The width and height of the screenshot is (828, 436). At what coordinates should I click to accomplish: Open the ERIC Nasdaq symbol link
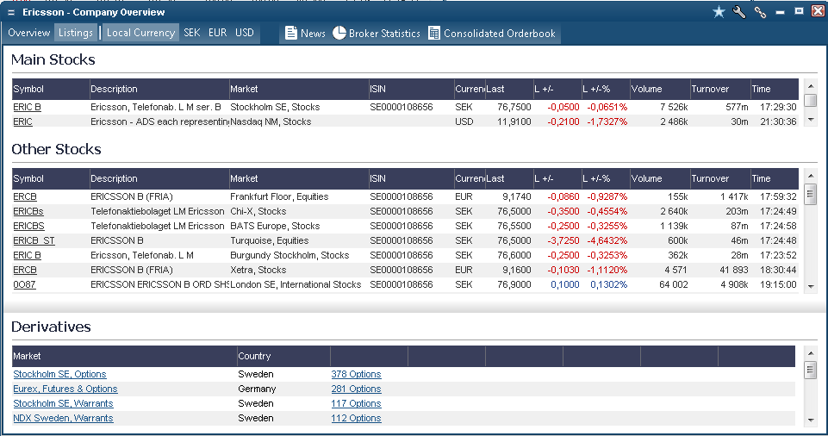(22, 121)
